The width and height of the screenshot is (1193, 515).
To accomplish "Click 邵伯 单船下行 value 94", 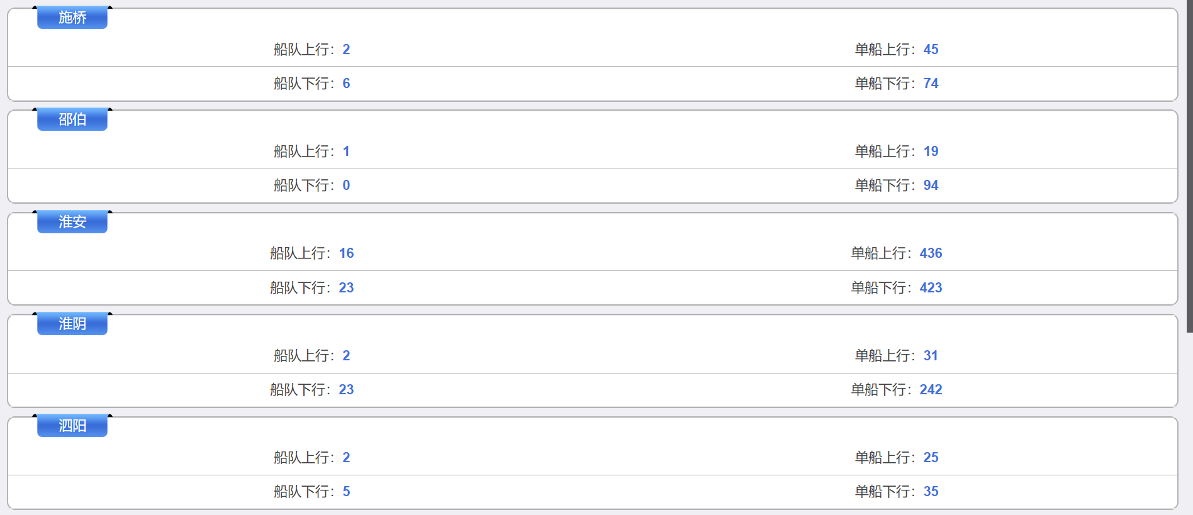I will 931,186.
